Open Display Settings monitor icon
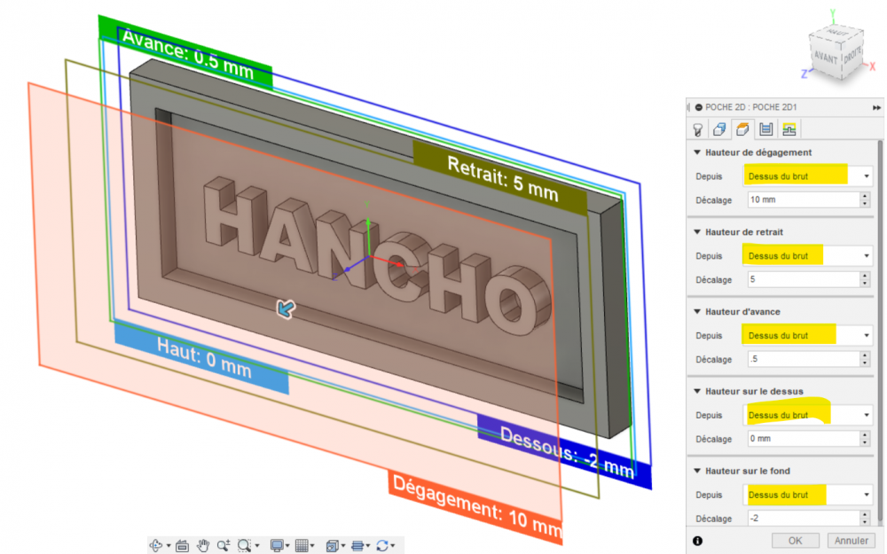Screen dimensions: 887x554 [276, 545]
